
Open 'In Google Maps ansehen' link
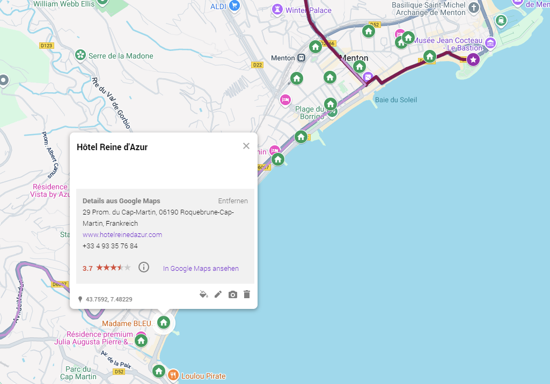coord(201,268)
